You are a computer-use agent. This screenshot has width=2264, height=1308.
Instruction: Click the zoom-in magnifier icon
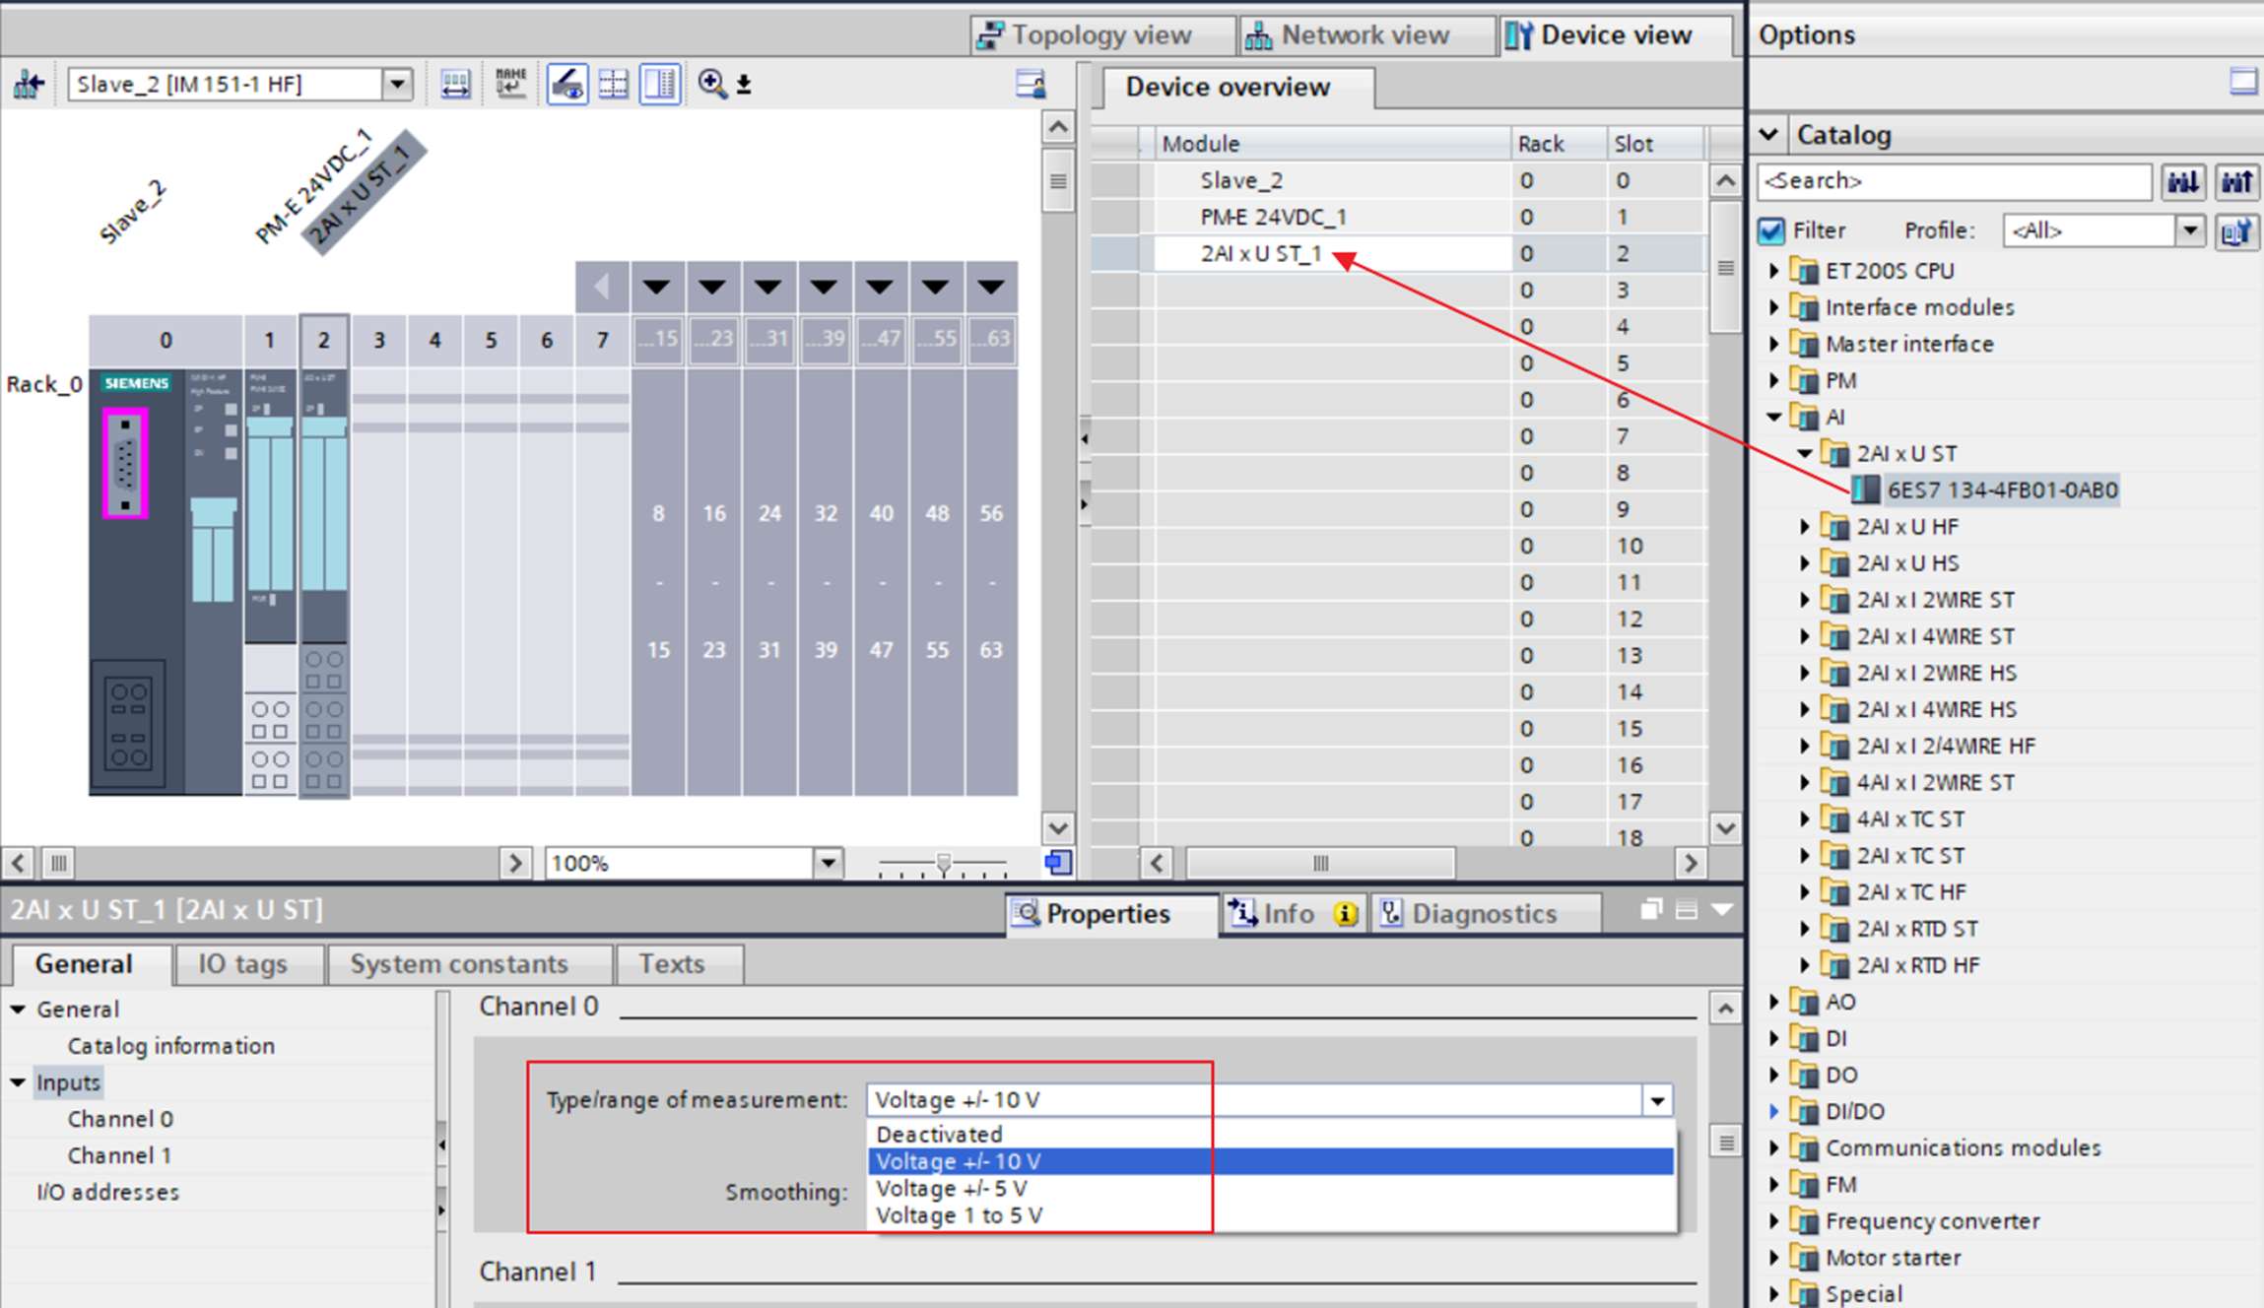click(x=711, y=84)
